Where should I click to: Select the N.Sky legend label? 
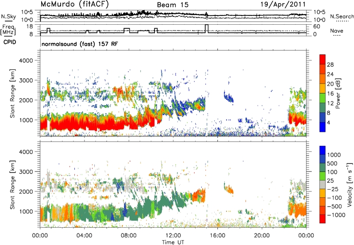(8, 17)
